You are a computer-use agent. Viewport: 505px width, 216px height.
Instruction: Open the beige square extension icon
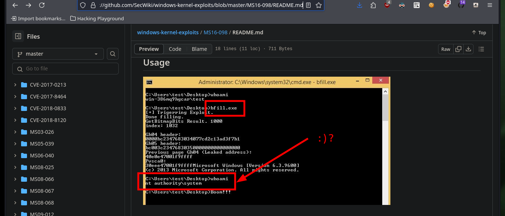tap(476, 5)
